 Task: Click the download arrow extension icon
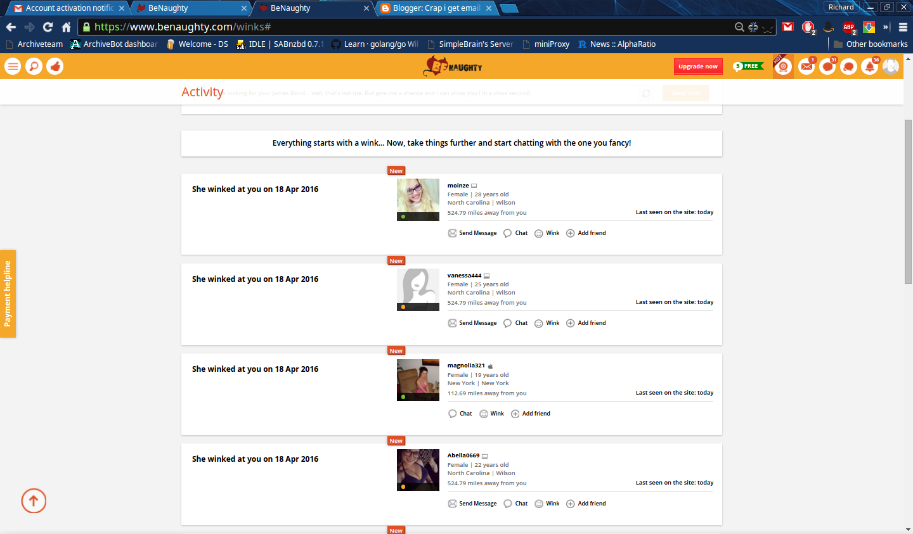tap(869, 27)
